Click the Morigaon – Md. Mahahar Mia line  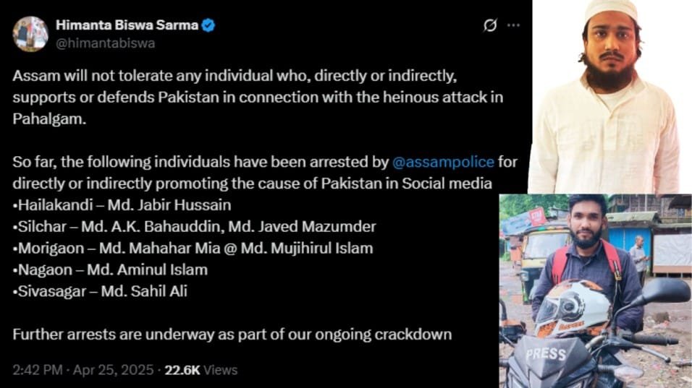(193, 248)
